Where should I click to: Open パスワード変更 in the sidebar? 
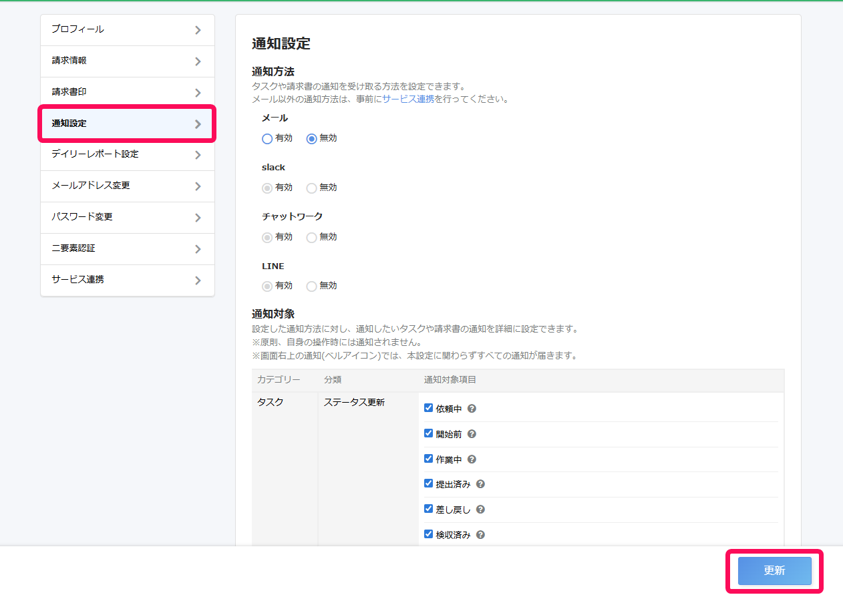(x=128, y=218)
